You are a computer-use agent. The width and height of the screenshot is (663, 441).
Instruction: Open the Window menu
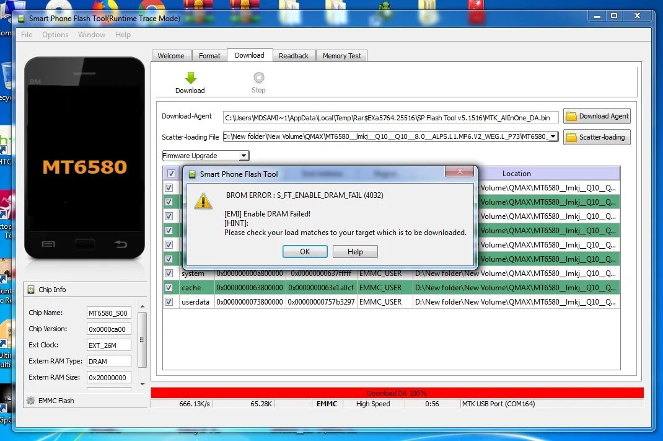pyautogui.click(x=91, y=35)
